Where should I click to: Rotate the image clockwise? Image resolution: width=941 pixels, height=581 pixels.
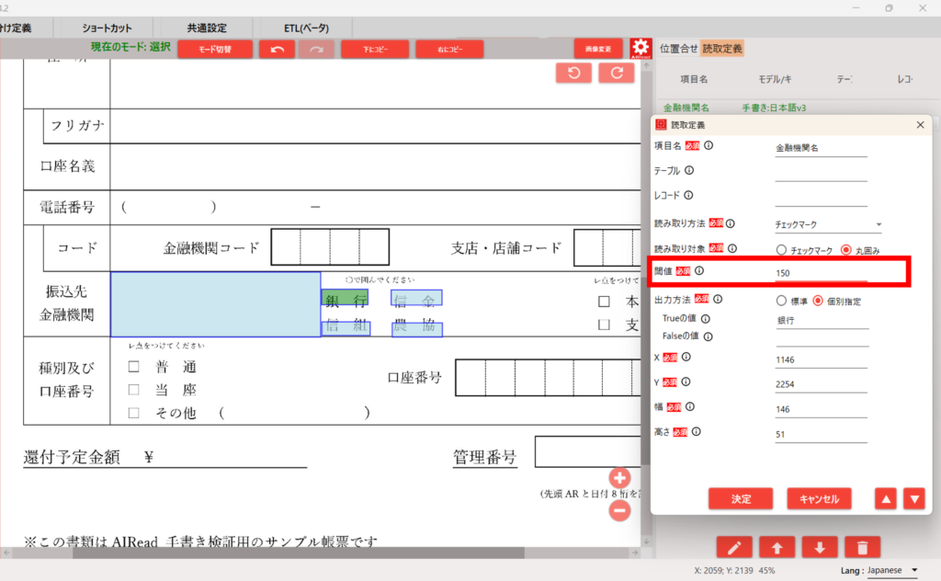tap(617, 74)
